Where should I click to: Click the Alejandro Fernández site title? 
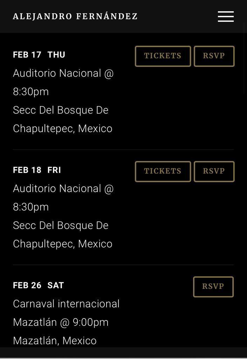pos(75,16)
